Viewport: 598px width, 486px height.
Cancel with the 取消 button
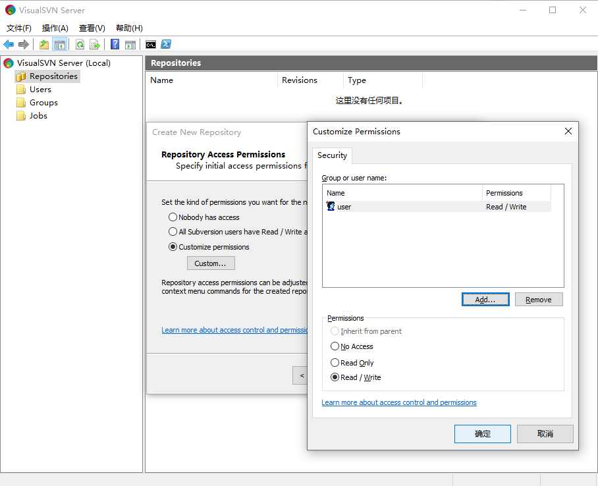(x=545, y=434)
